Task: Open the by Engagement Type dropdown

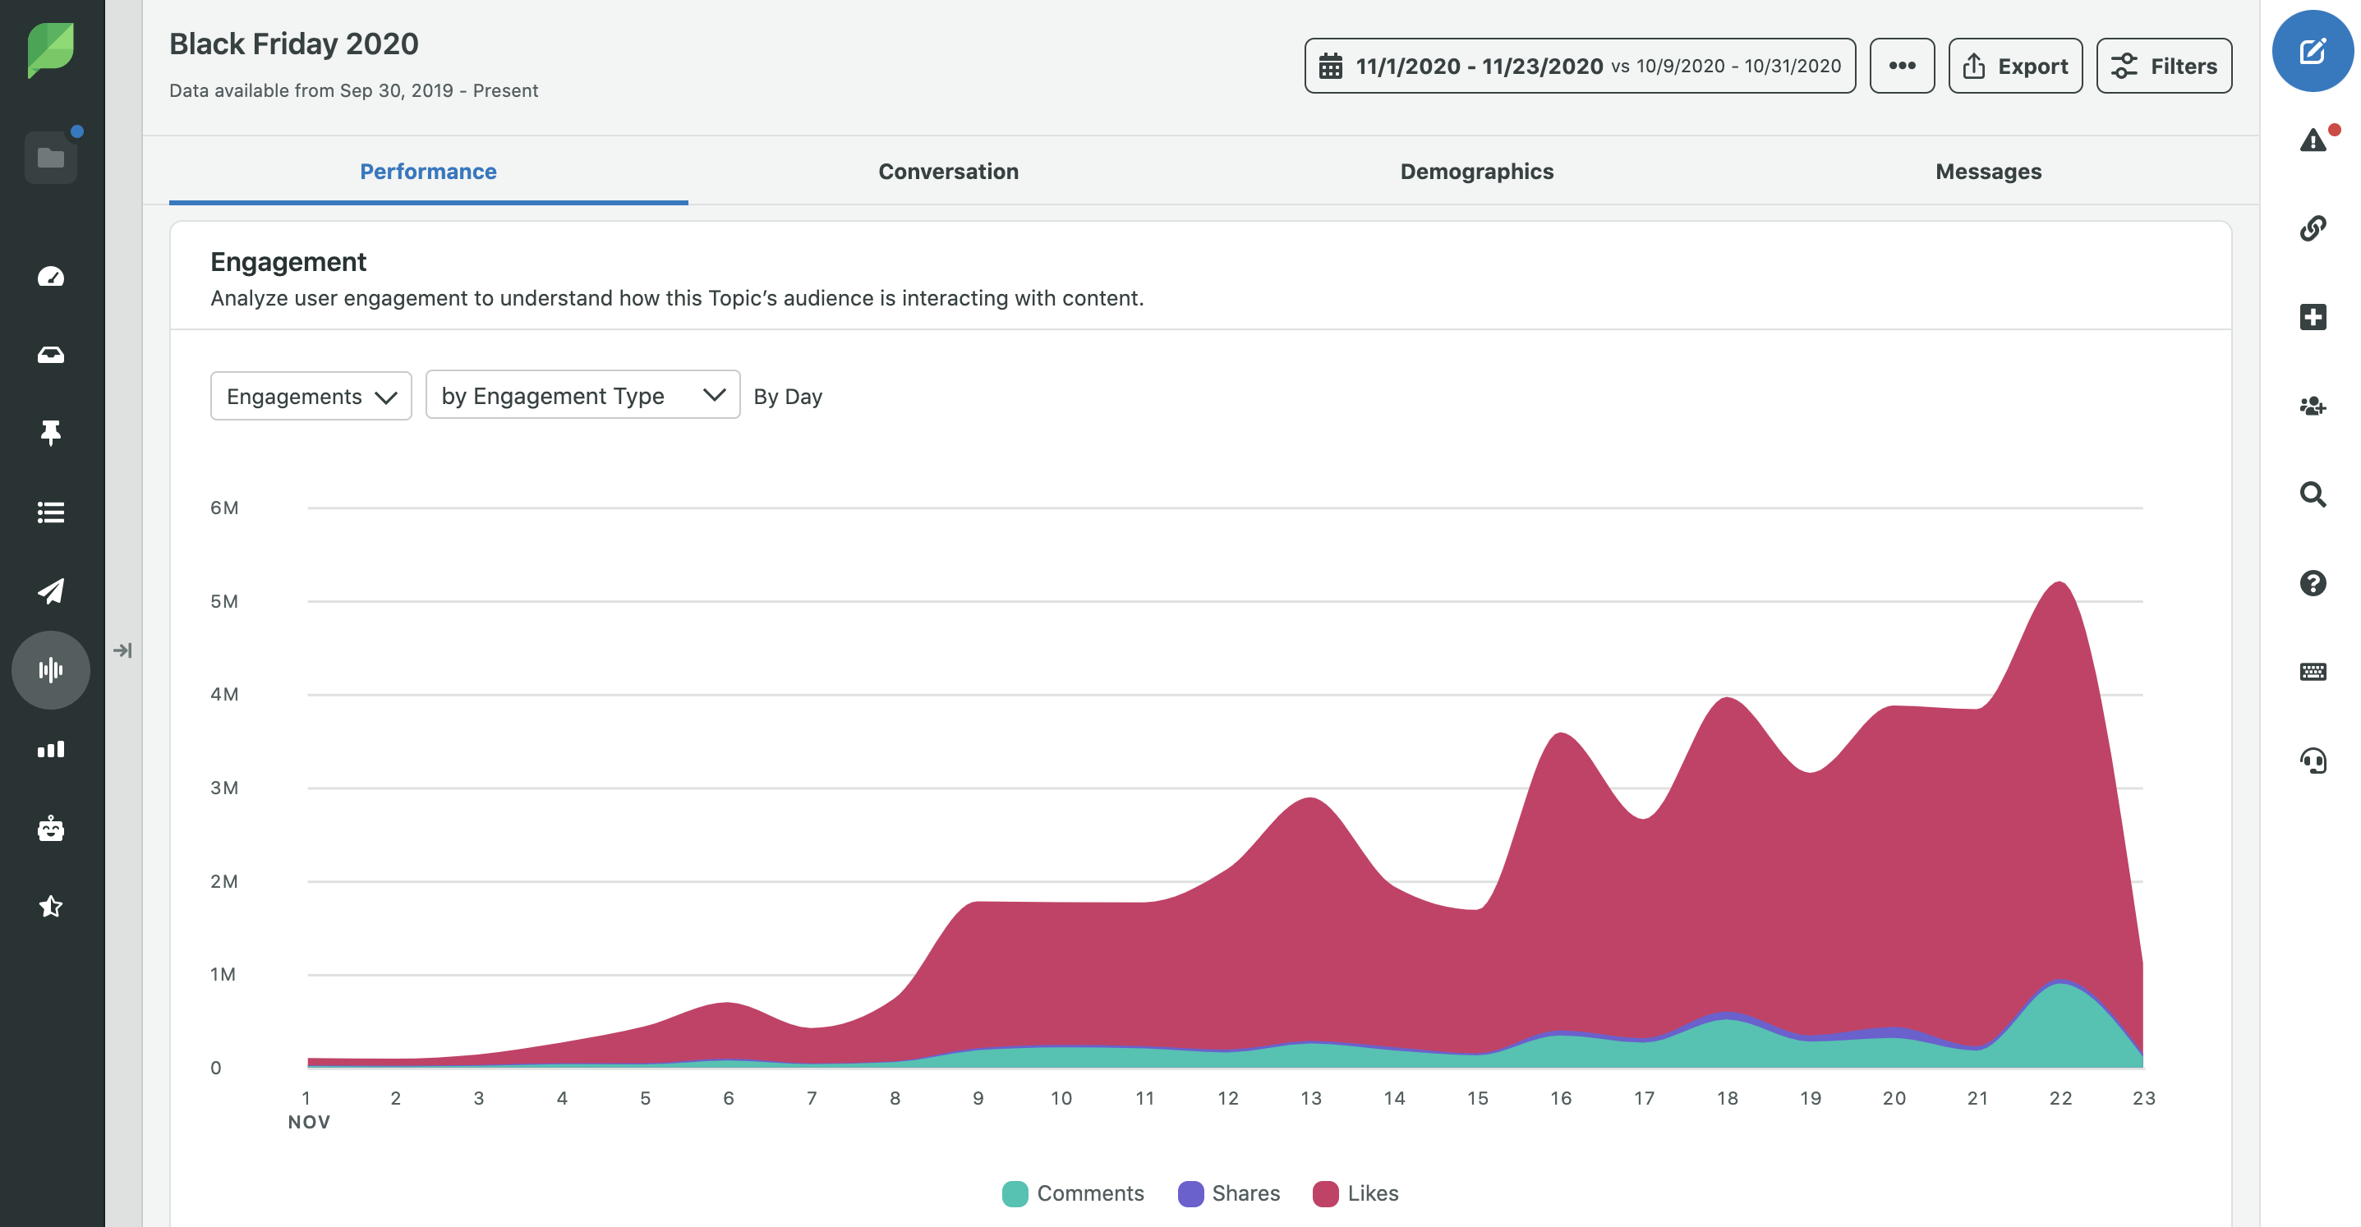Action: (x=582, y=395)
